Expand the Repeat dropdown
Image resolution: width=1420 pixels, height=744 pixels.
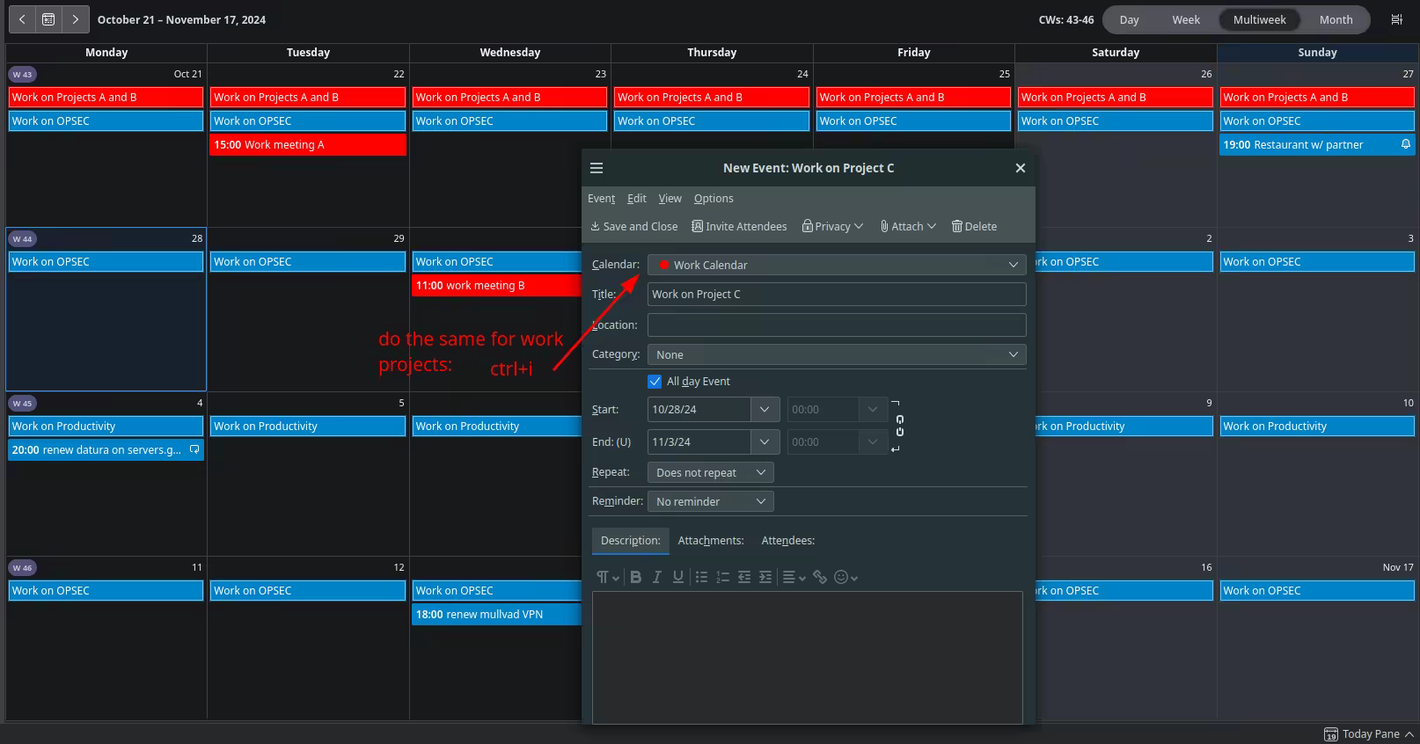point(710,472)
